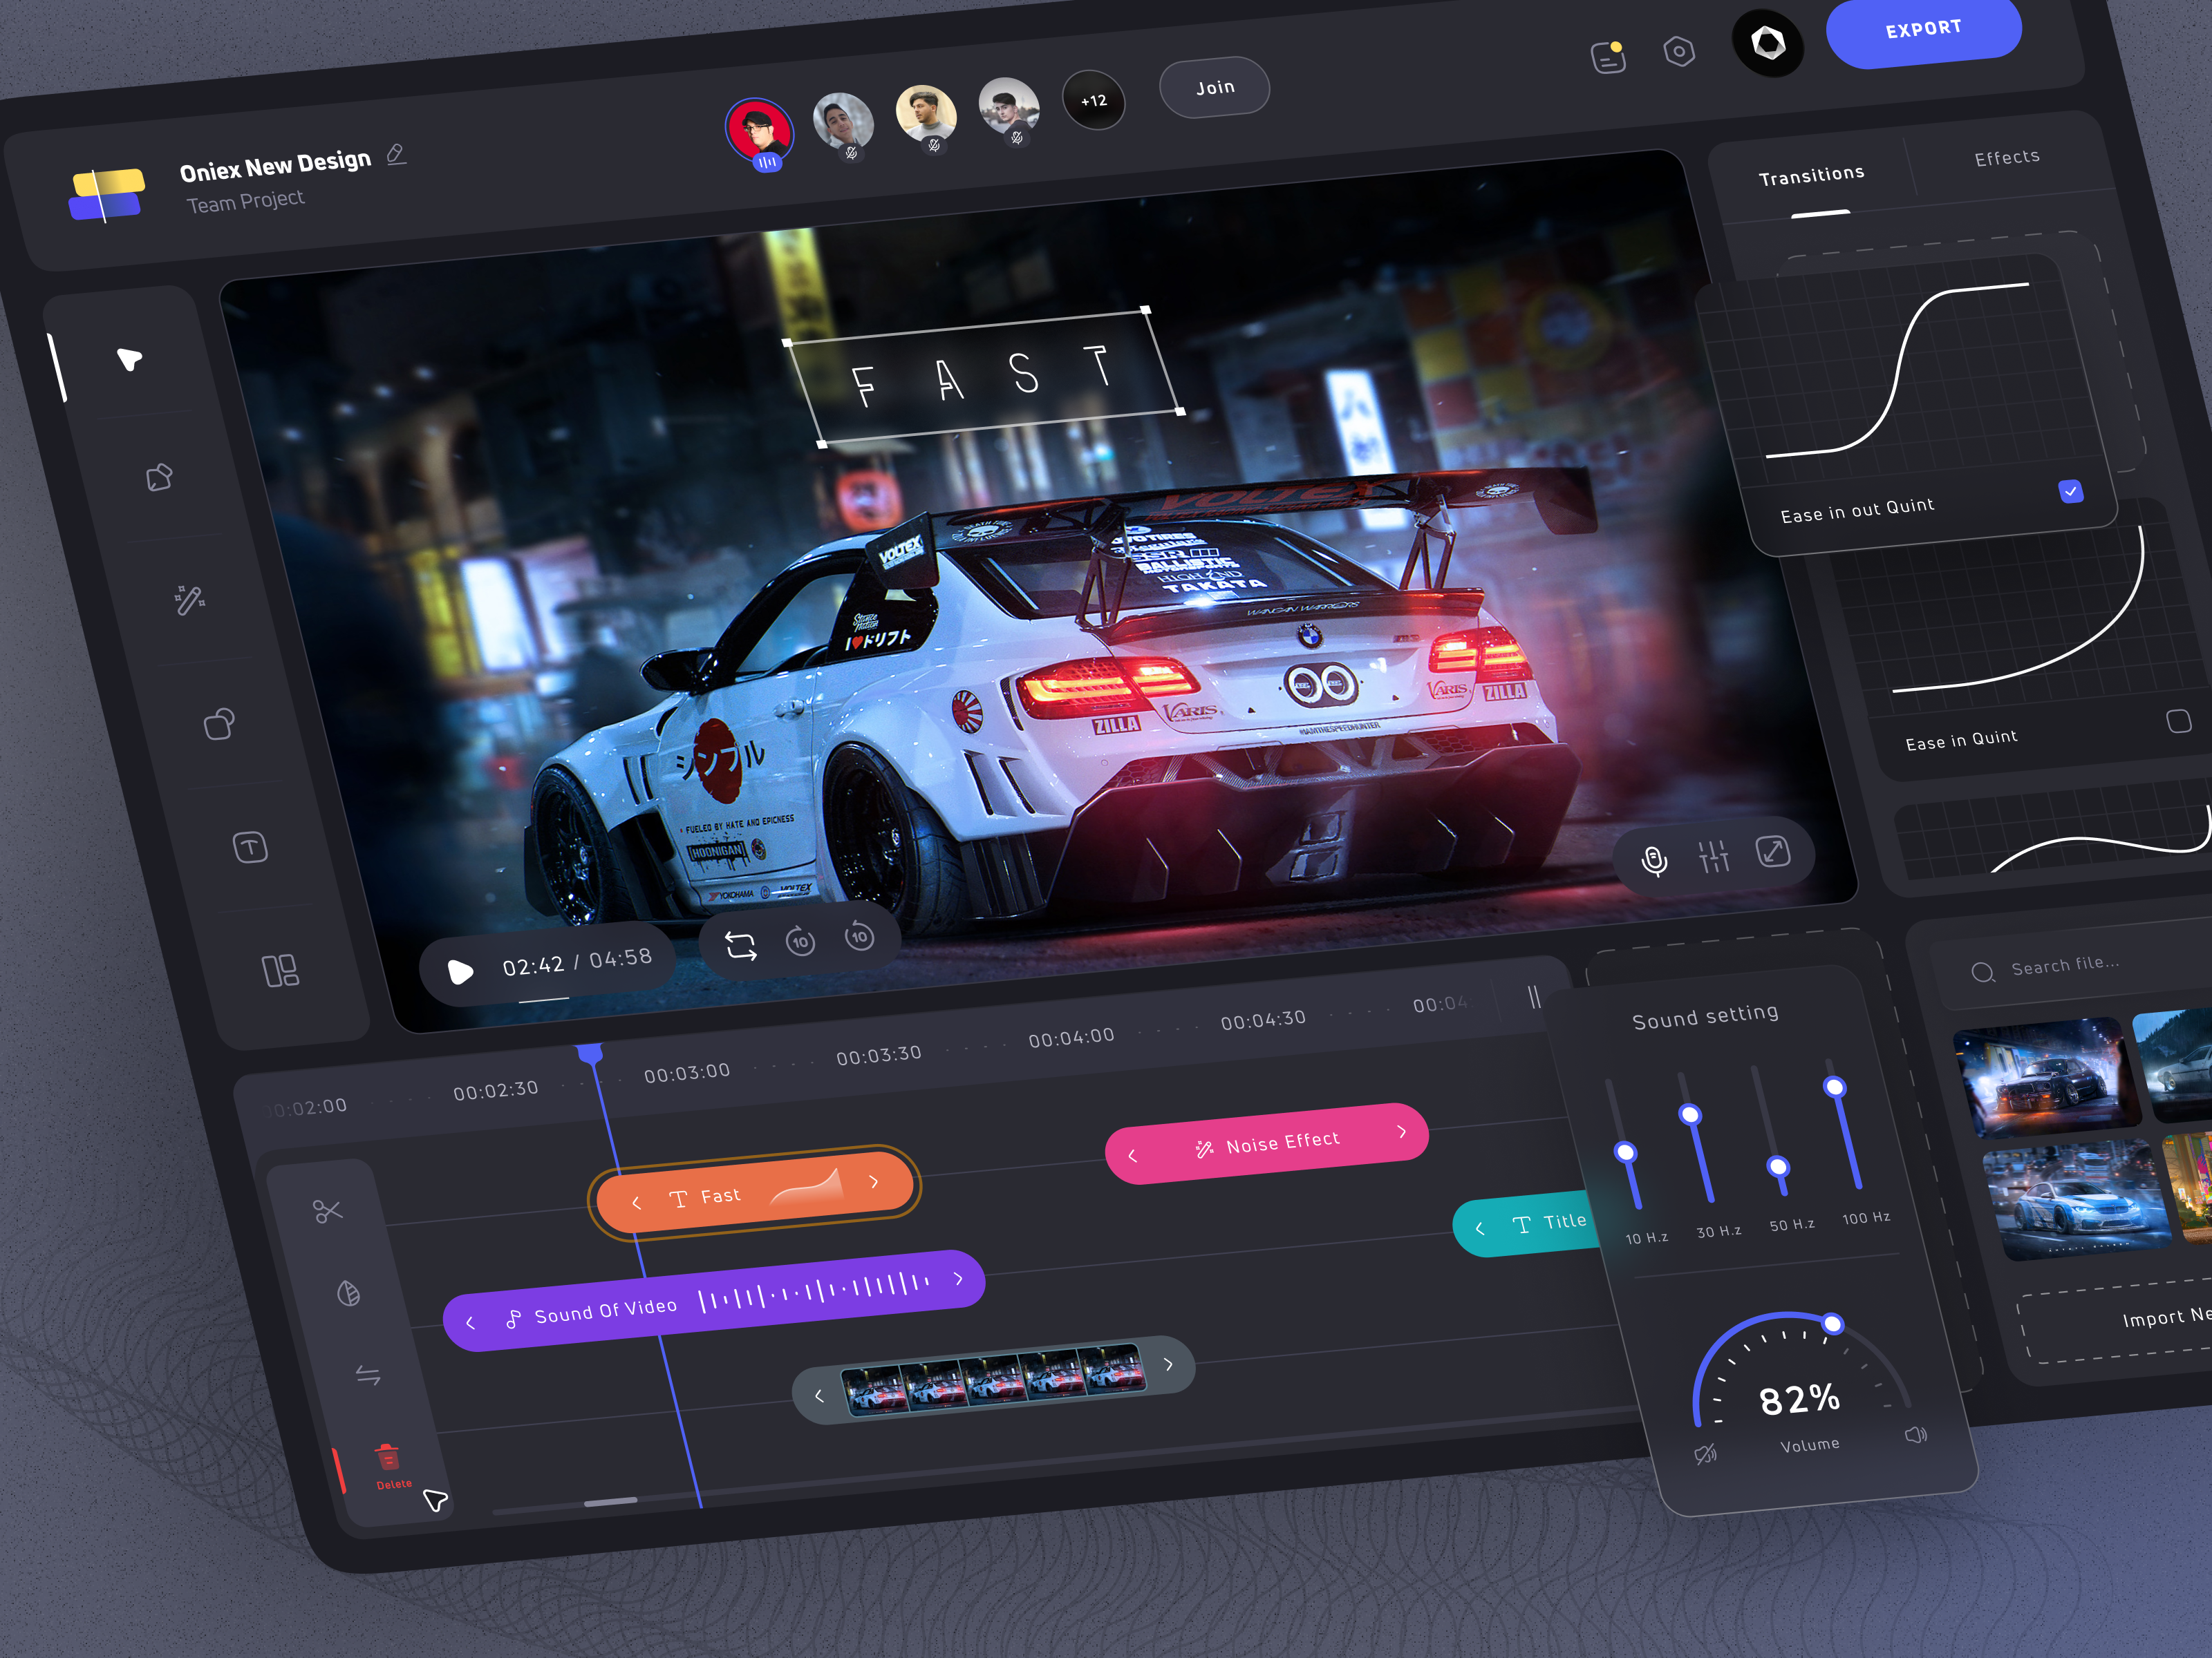Mute the volume using the speaker icon
The image size is (2212, 1658).
point(1705,1453)
